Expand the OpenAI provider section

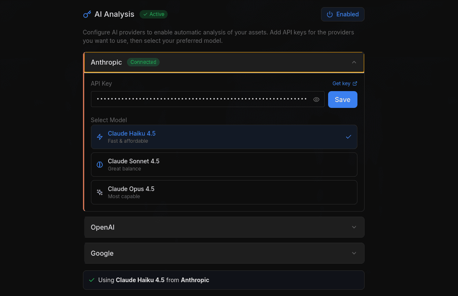coord(224,227)
